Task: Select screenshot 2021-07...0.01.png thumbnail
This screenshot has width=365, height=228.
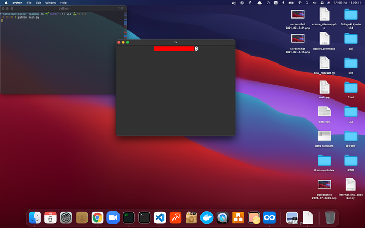Action: pos(298,14)
